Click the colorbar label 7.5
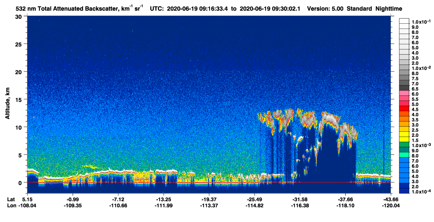The image size is (434, 222). click(415, 79)
